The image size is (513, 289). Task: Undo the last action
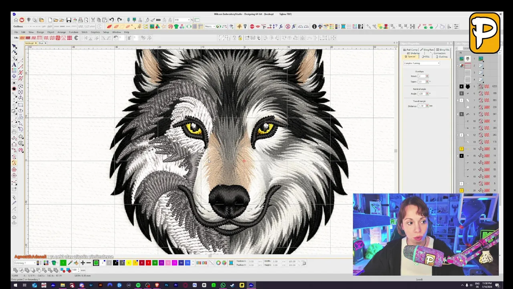point(112,20)
